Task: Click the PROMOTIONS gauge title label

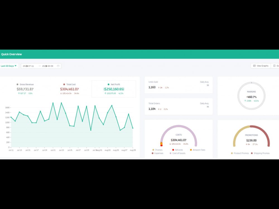Action: pos(251,135)
